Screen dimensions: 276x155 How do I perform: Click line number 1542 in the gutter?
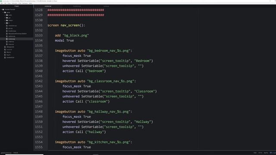(x=39, y=81)
